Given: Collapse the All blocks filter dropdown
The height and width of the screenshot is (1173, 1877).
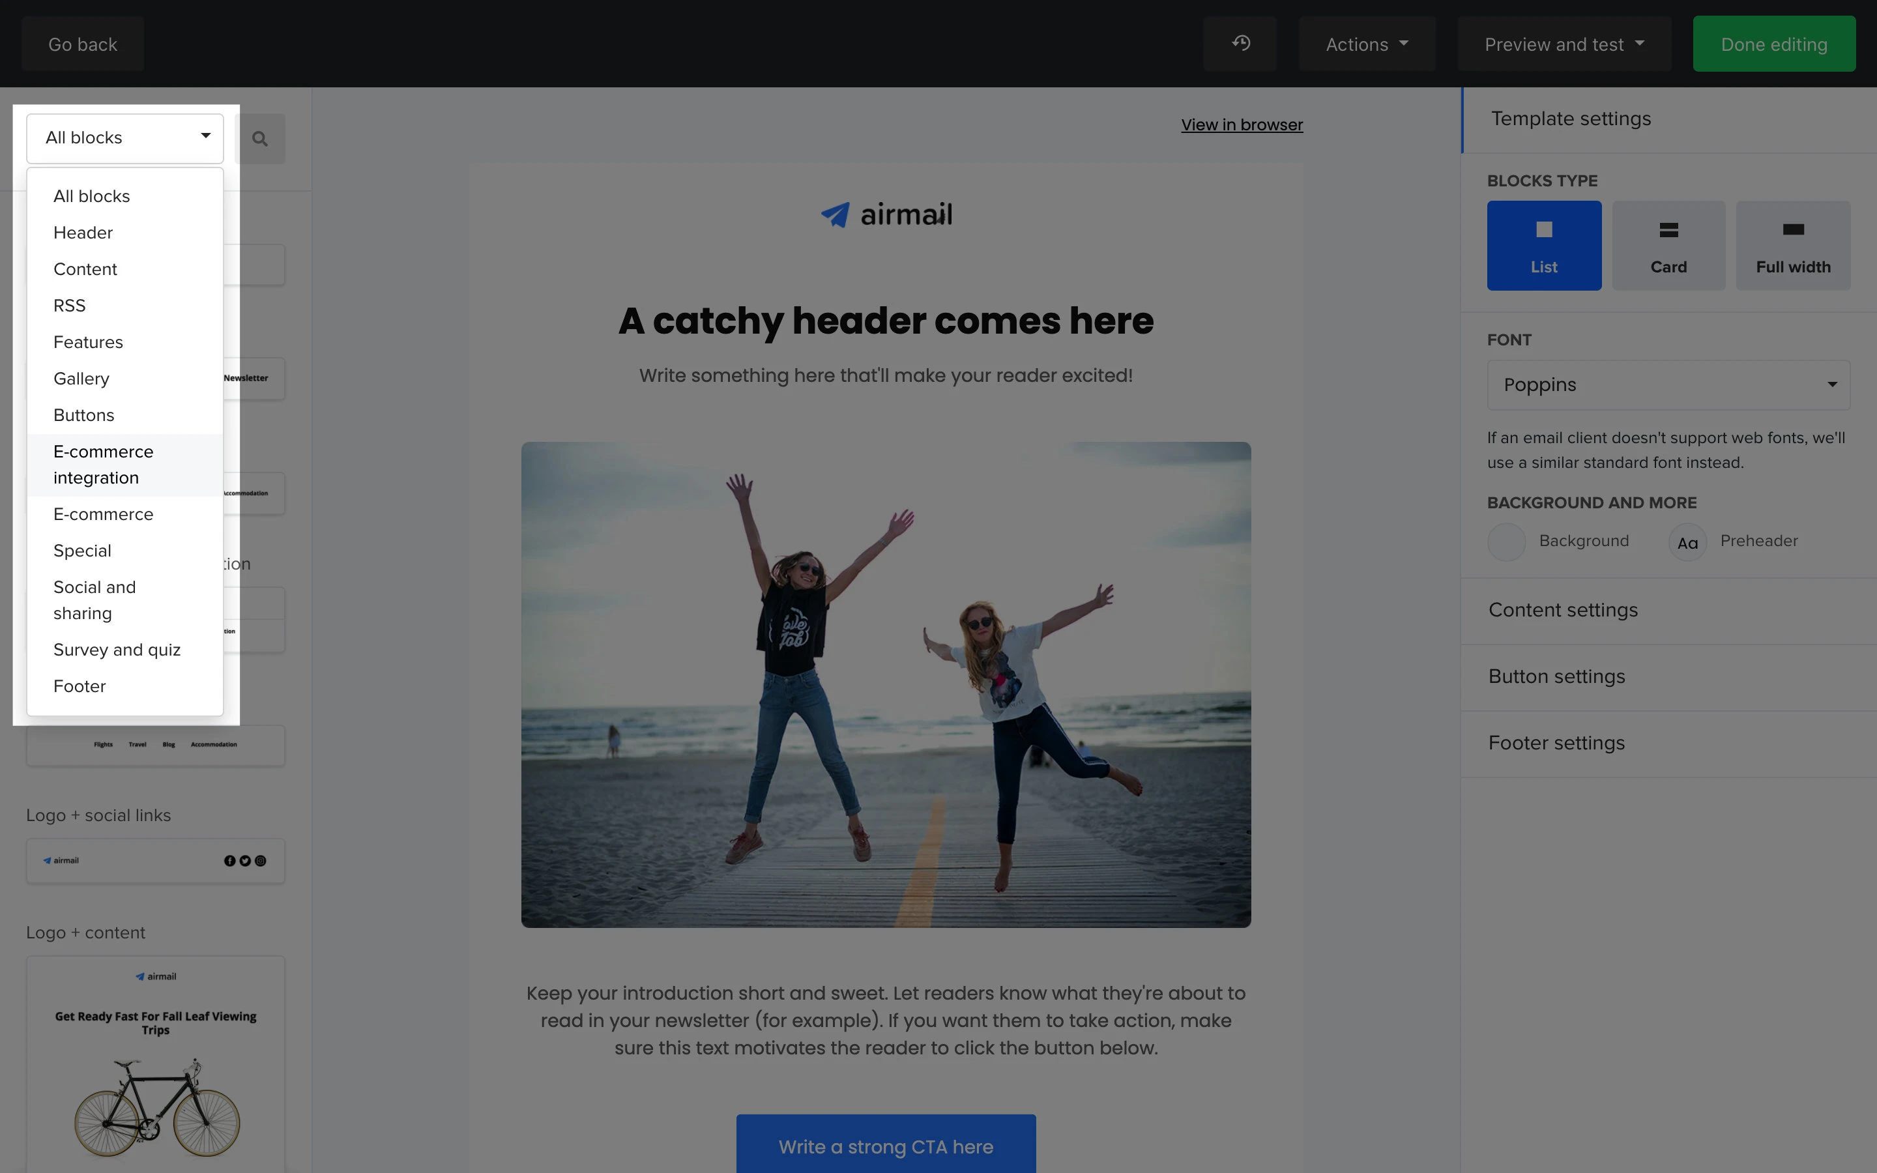Looking at the screenshot, I should point(125,138).
